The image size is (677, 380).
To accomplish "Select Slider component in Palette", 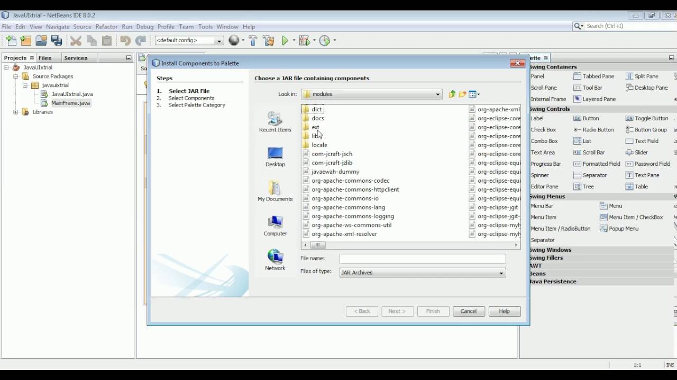I will (637, 153).
